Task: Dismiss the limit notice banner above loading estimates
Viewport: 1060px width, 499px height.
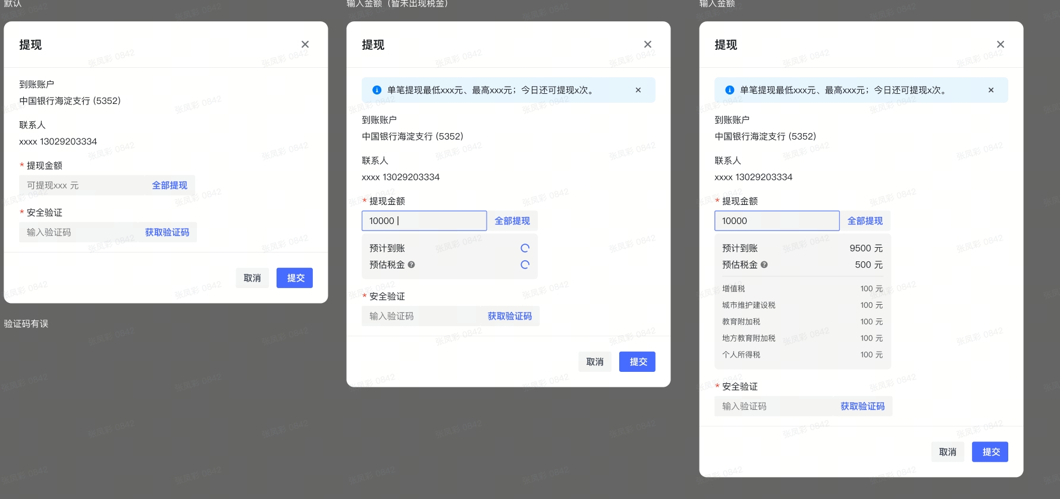Action: [638, 90]
